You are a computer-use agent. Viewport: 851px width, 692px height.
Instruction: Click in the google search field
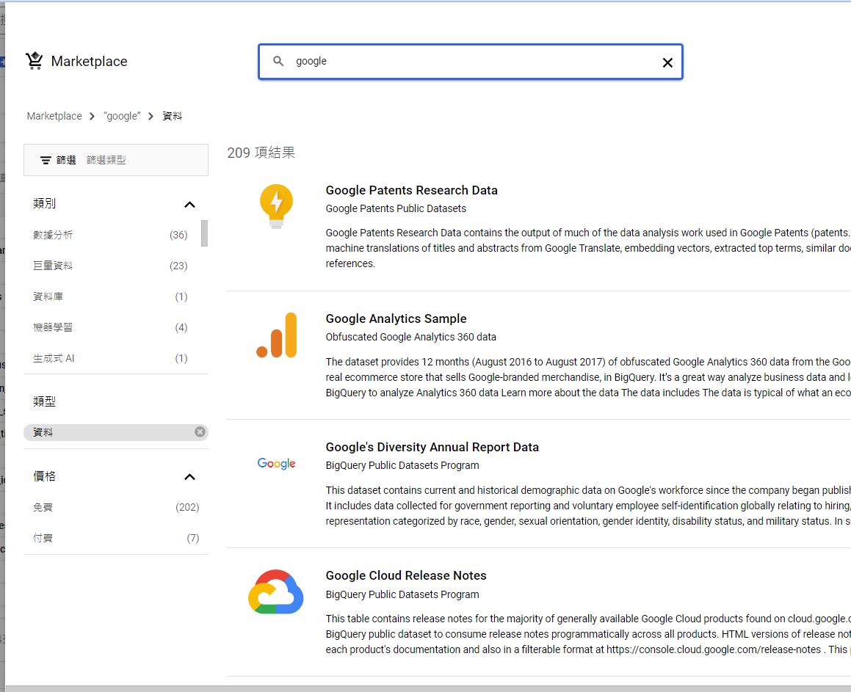coord(472,62)
